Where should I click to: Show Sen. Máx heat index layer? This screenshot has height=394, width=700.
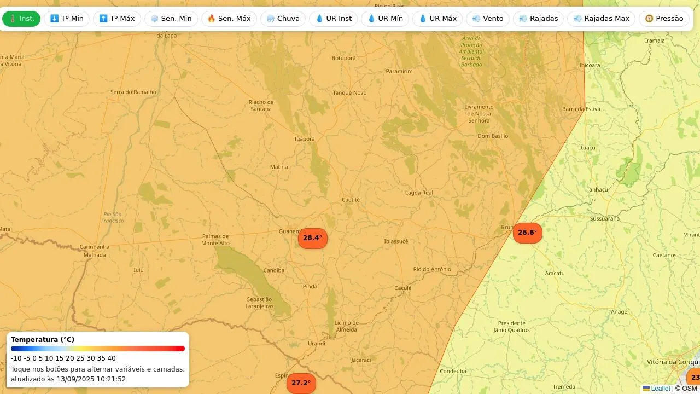(x=229, y=19)
